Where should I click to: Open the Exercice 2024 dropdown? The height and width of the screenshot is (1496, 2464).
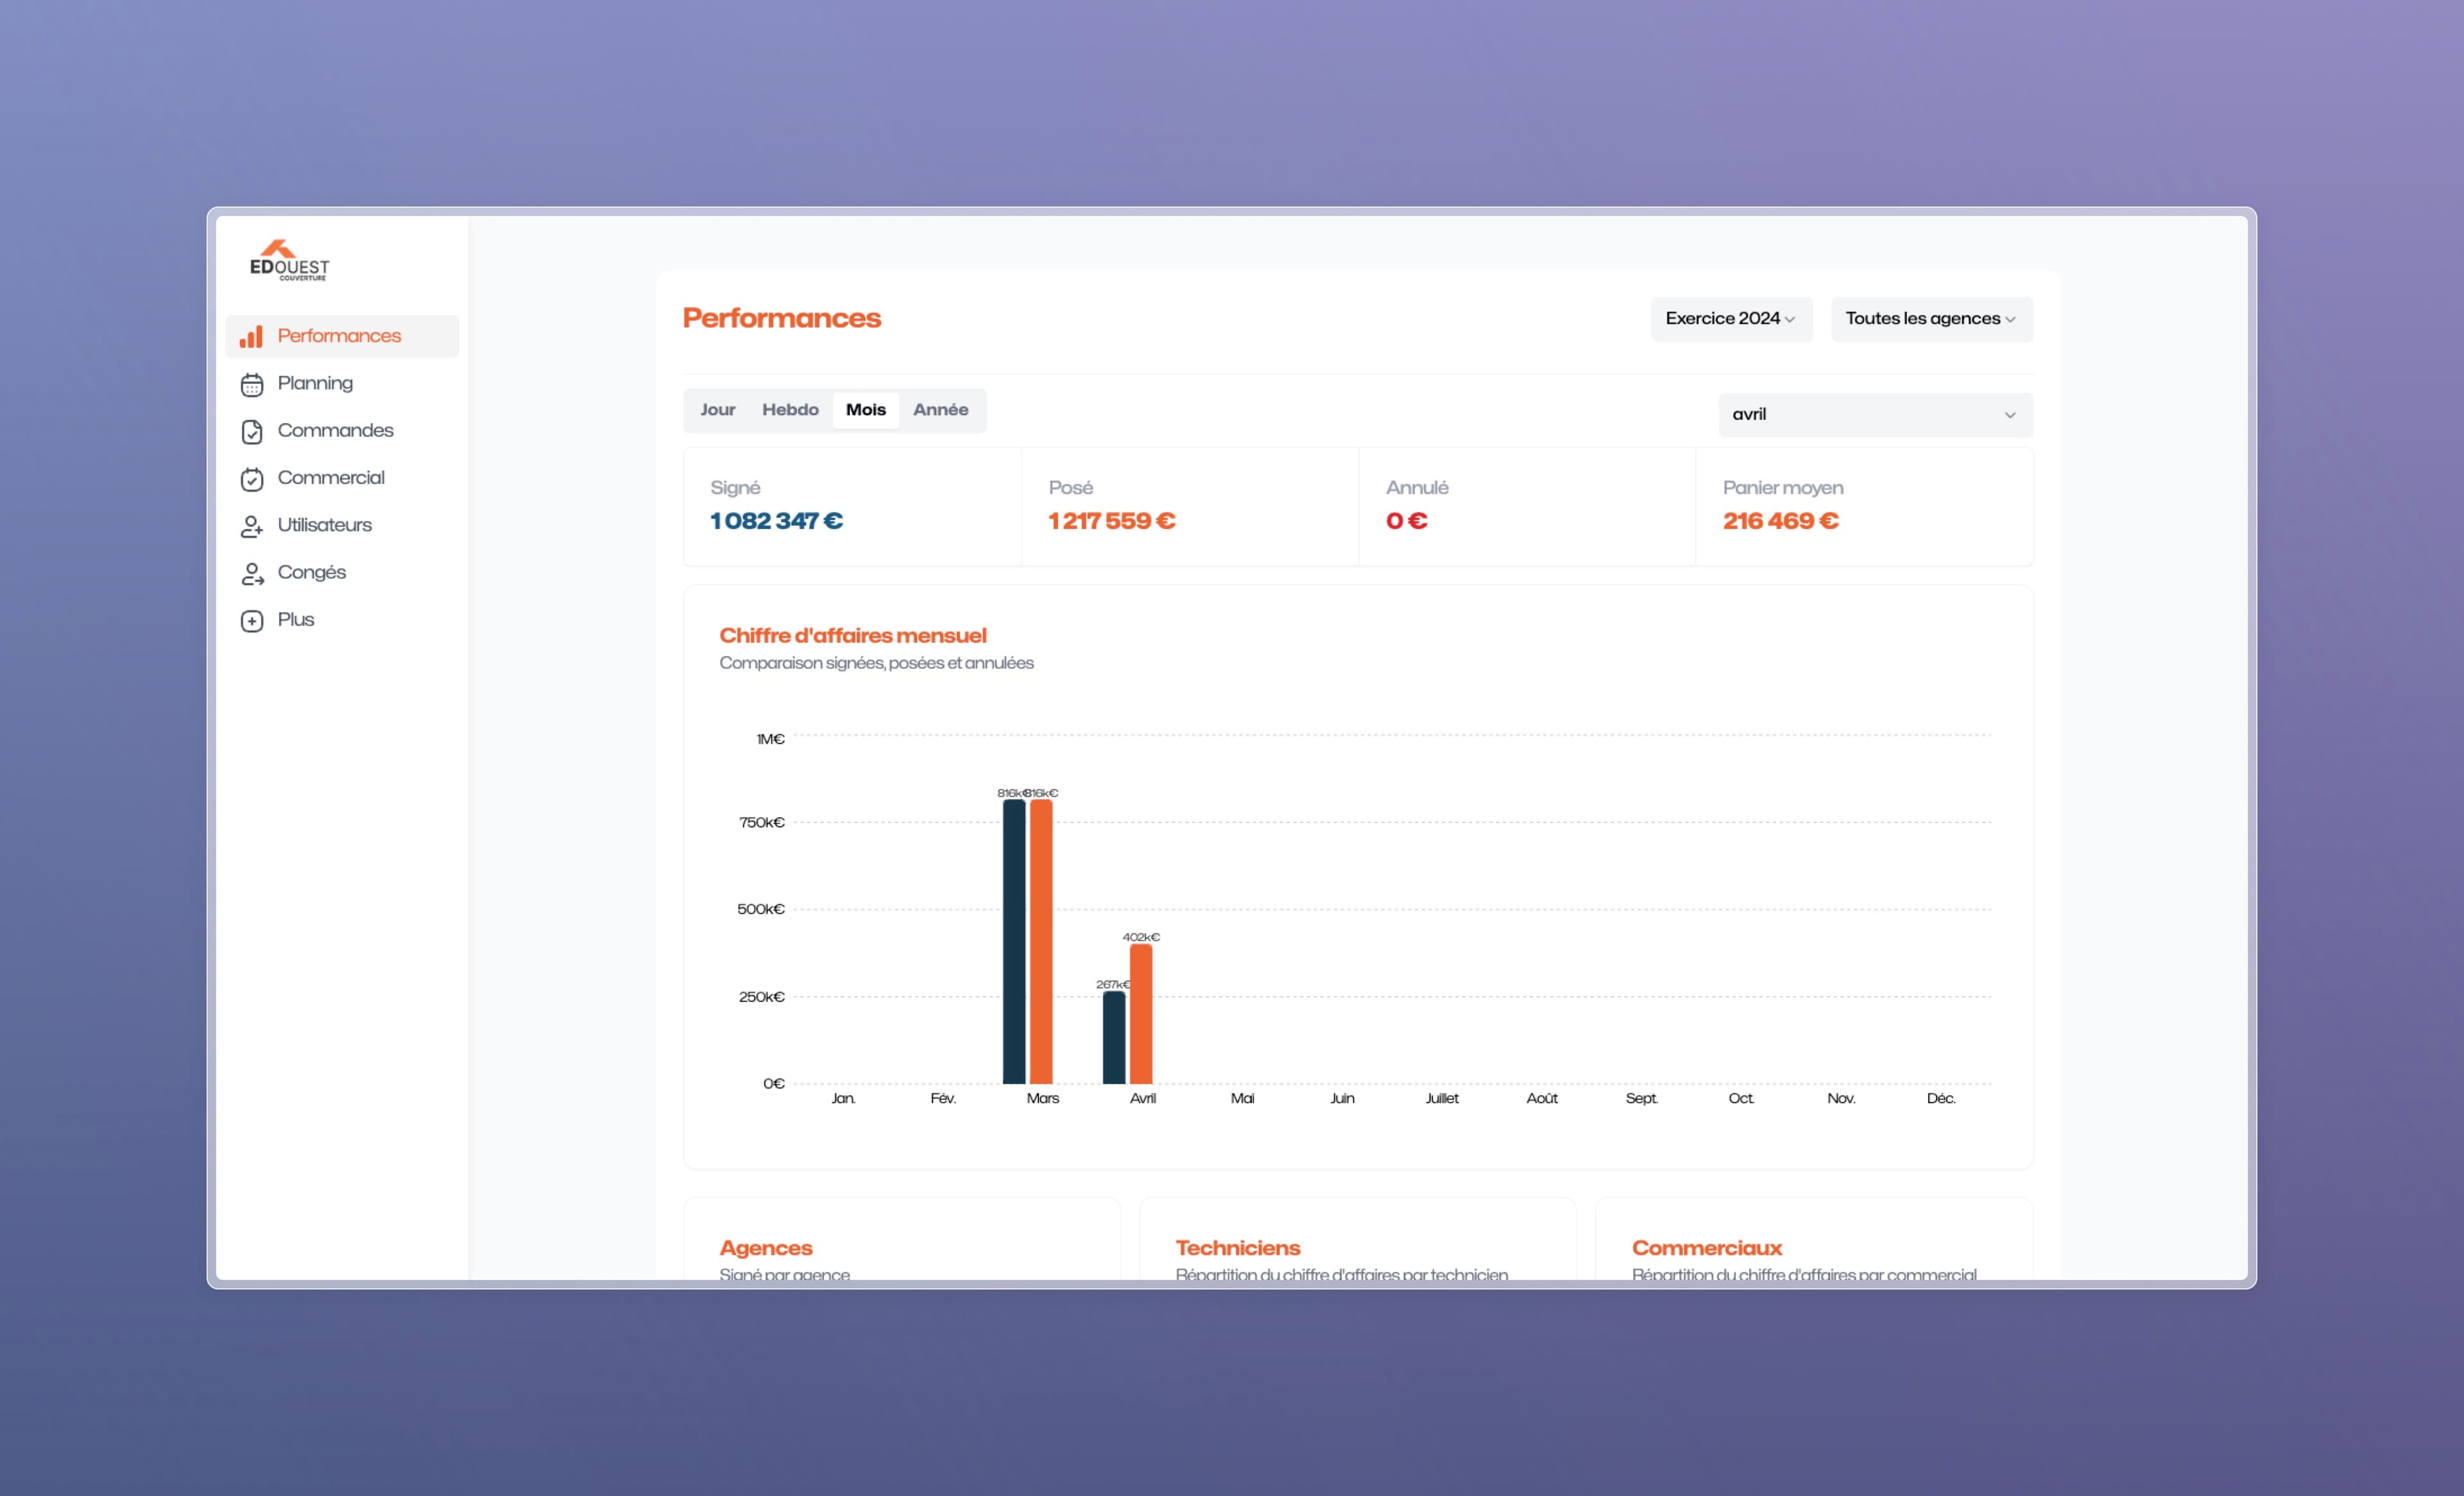1730,319
